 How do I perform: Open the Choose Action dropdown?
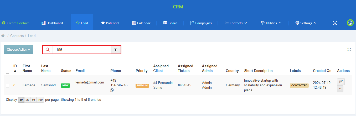tap(18, 50)
